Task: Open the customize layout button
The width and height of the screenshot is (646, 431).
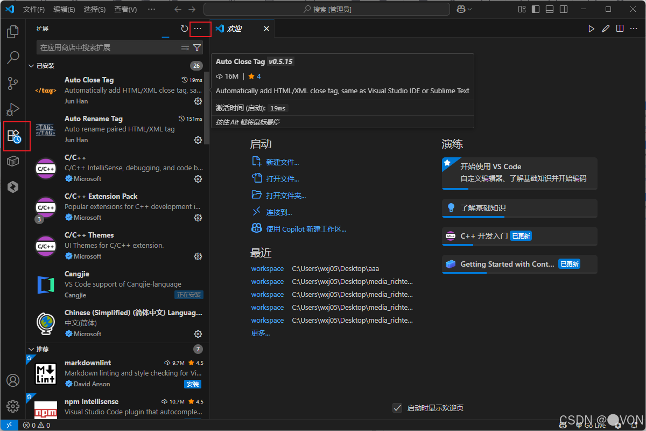Action: click(522, 9)
